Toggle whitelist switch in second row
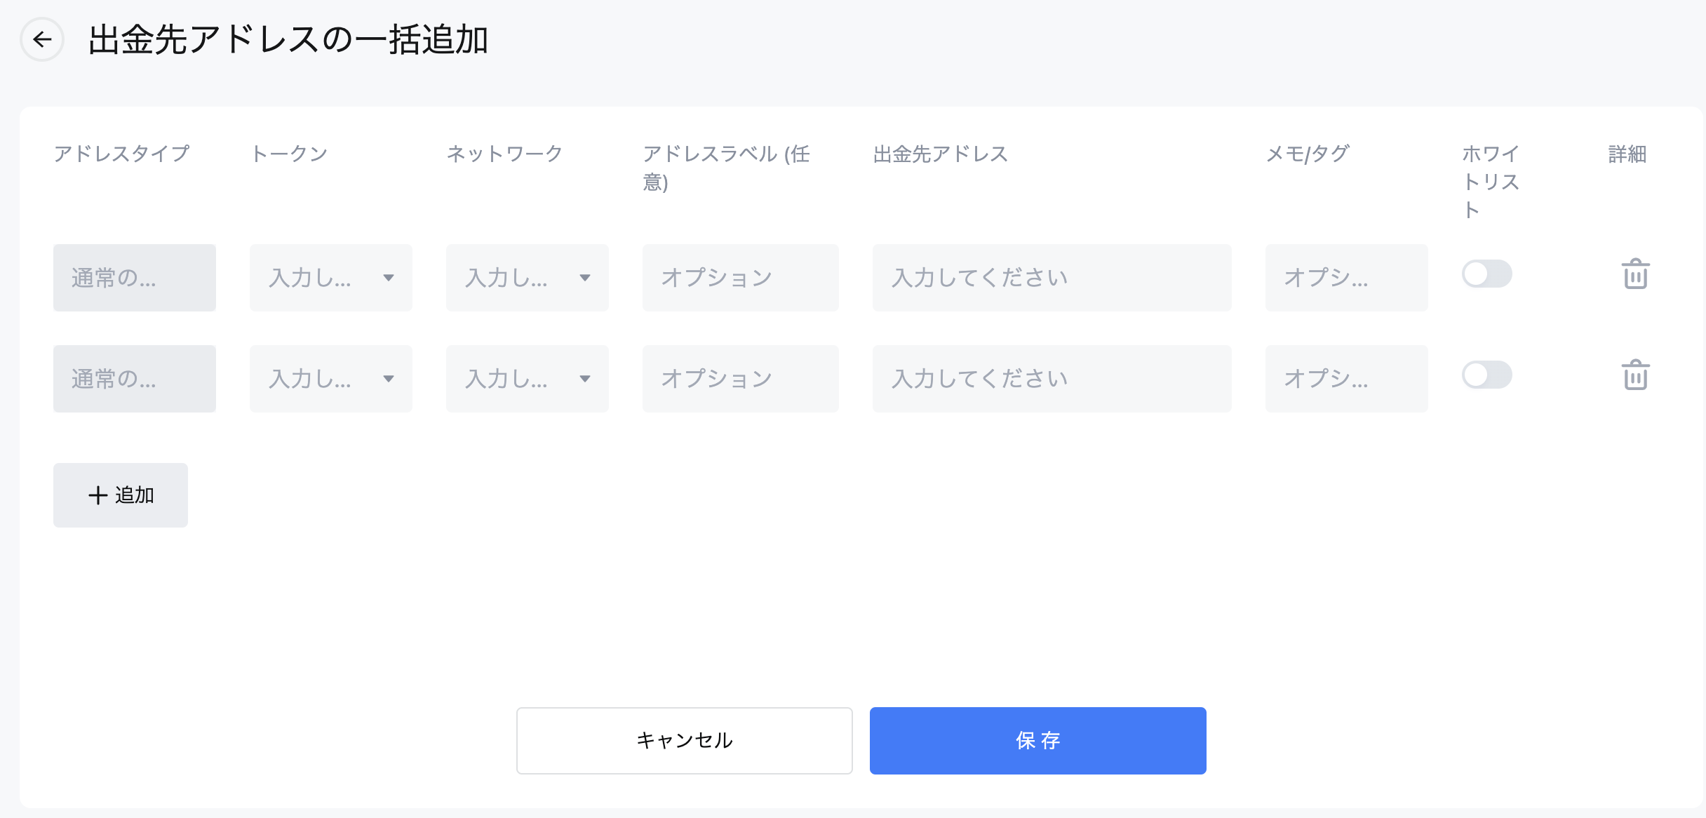The width and height of the screenshot is (1706, 818). [x=1486, y=375]
